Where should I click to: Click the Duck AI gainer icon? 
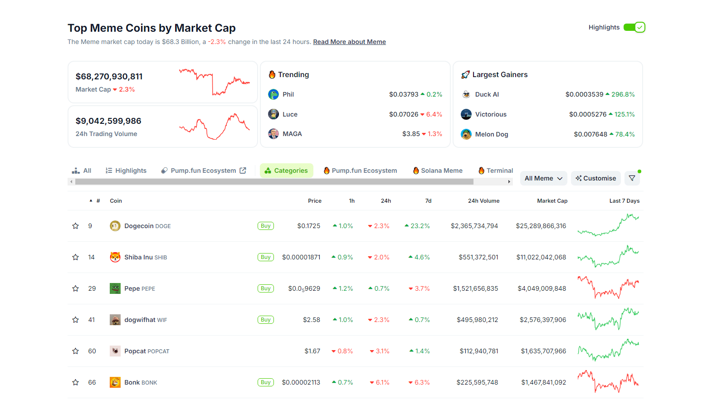click(466, 94)
